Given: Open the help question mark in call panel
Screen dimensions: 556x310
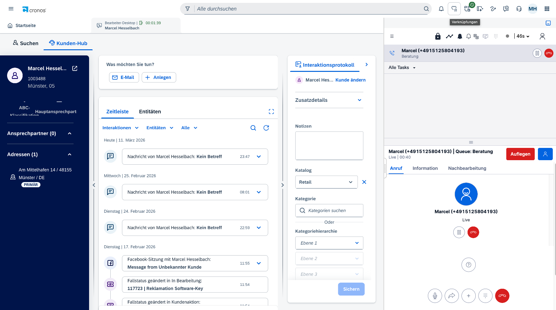Looking at the screenshot, I should [469, 265].
